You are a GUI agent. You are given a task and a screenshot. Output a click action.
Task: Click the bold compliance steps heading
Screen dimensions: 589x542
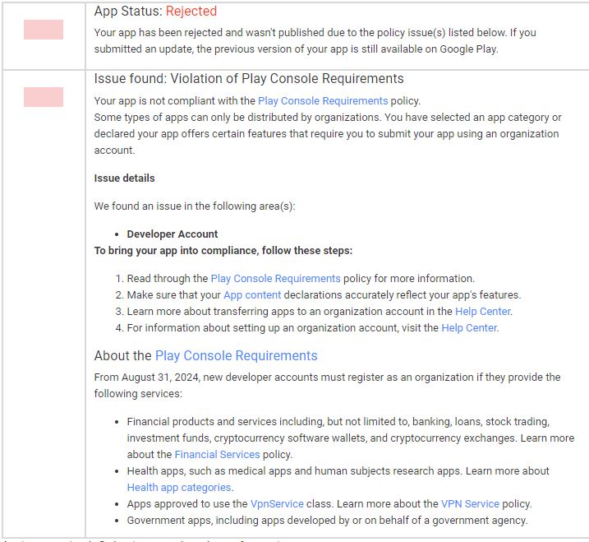click(223, 251)
